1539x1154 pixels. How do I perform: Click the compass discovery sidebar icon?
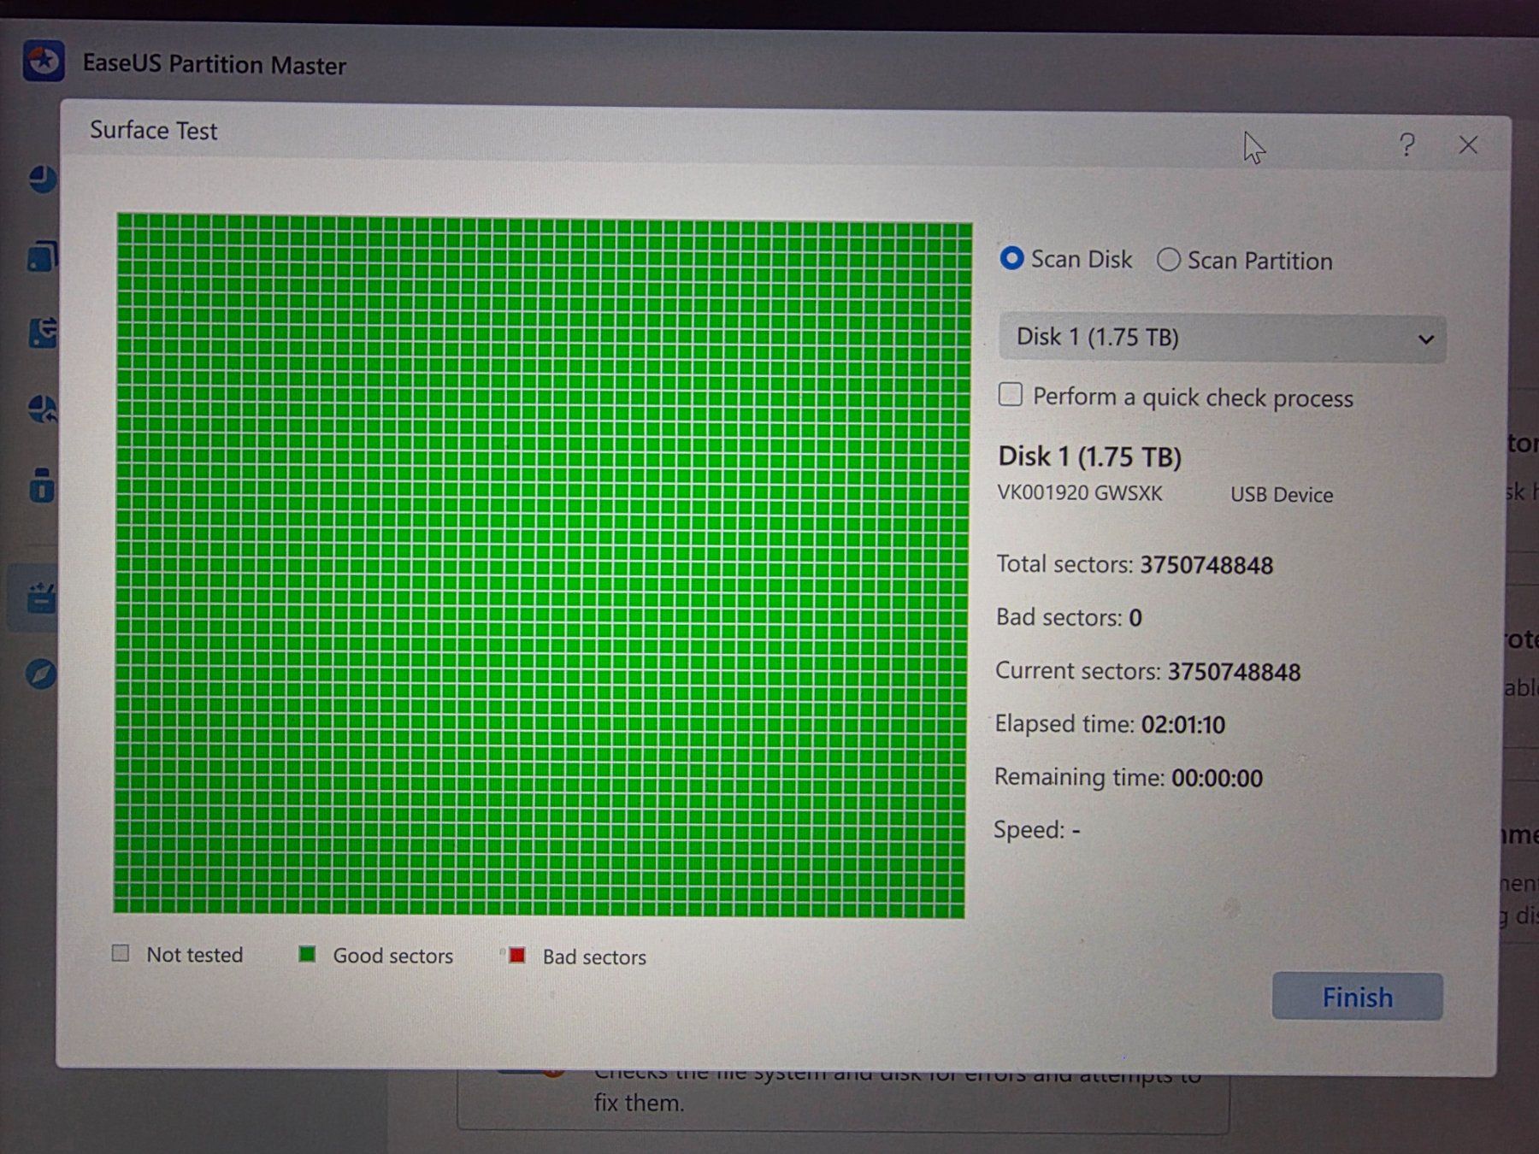(x=40, y=674)
